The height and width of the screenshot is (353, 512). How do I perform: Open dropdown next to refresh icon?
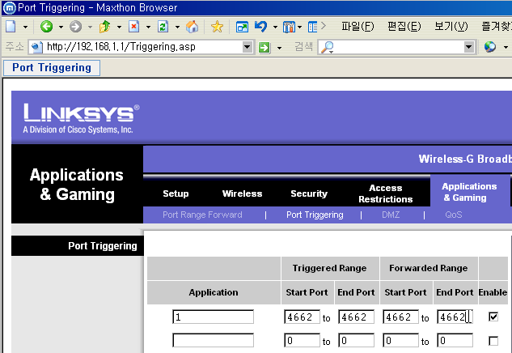177,28
